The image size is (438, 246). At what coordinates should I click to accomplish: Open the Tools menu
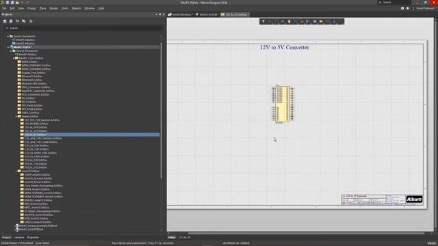(64, 8)
